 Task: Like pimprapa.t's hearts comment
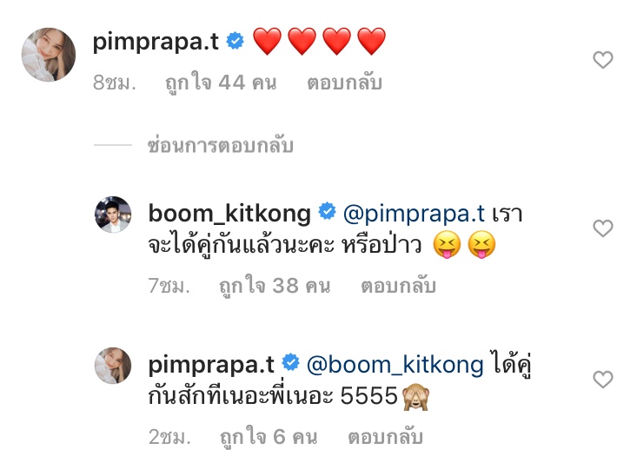[603, 60]
